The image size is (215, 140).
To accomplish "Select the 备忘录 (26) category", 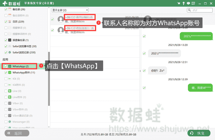I will pos(19,9).
